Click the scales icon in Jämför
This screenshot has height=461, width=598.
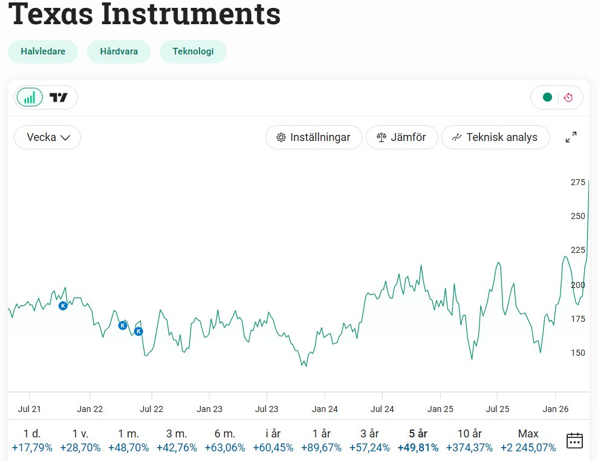tap(382, 137)
